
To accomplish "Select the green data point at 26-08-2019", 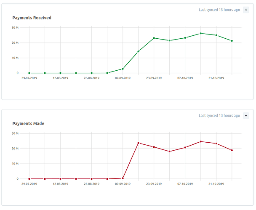I will [92, 73].
